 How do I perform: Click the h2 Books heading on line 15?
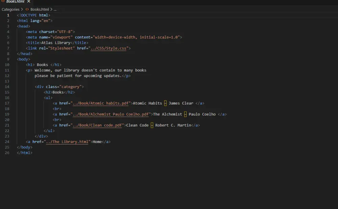(57, 92)
